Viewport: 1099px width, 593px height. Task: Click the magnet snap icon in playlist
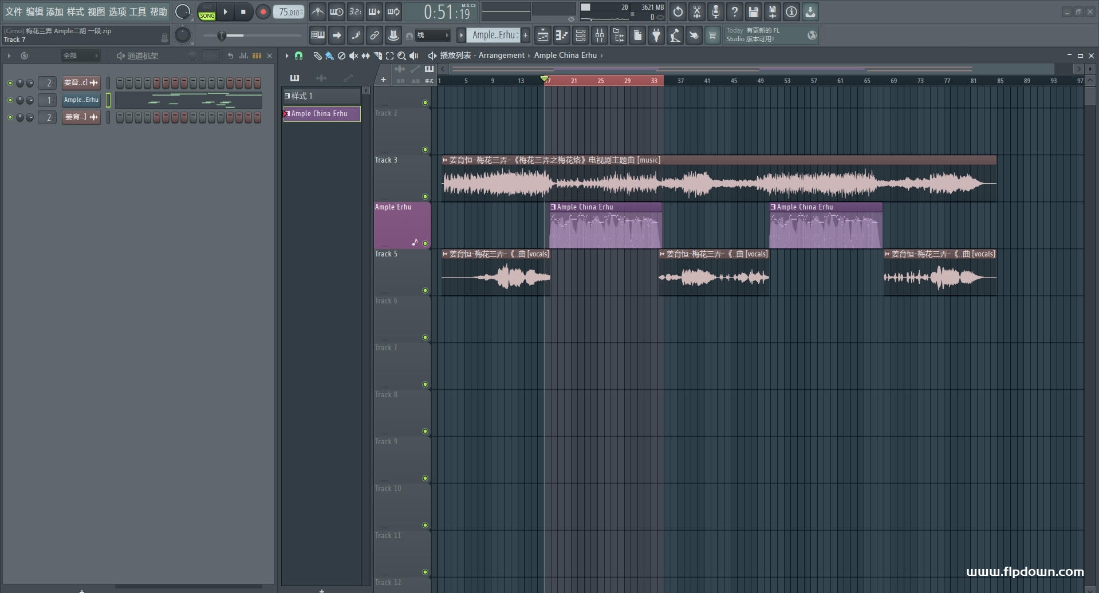pos(298,56)
